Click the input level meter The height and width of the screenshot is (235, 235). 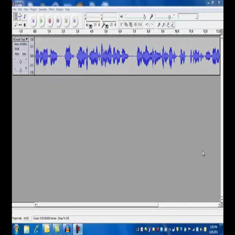point(110,17)
